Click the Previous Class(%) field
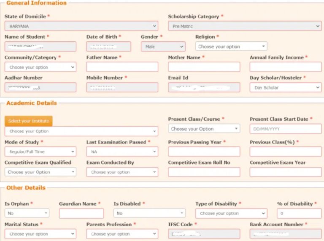324x241 pixels. point(286,152)
